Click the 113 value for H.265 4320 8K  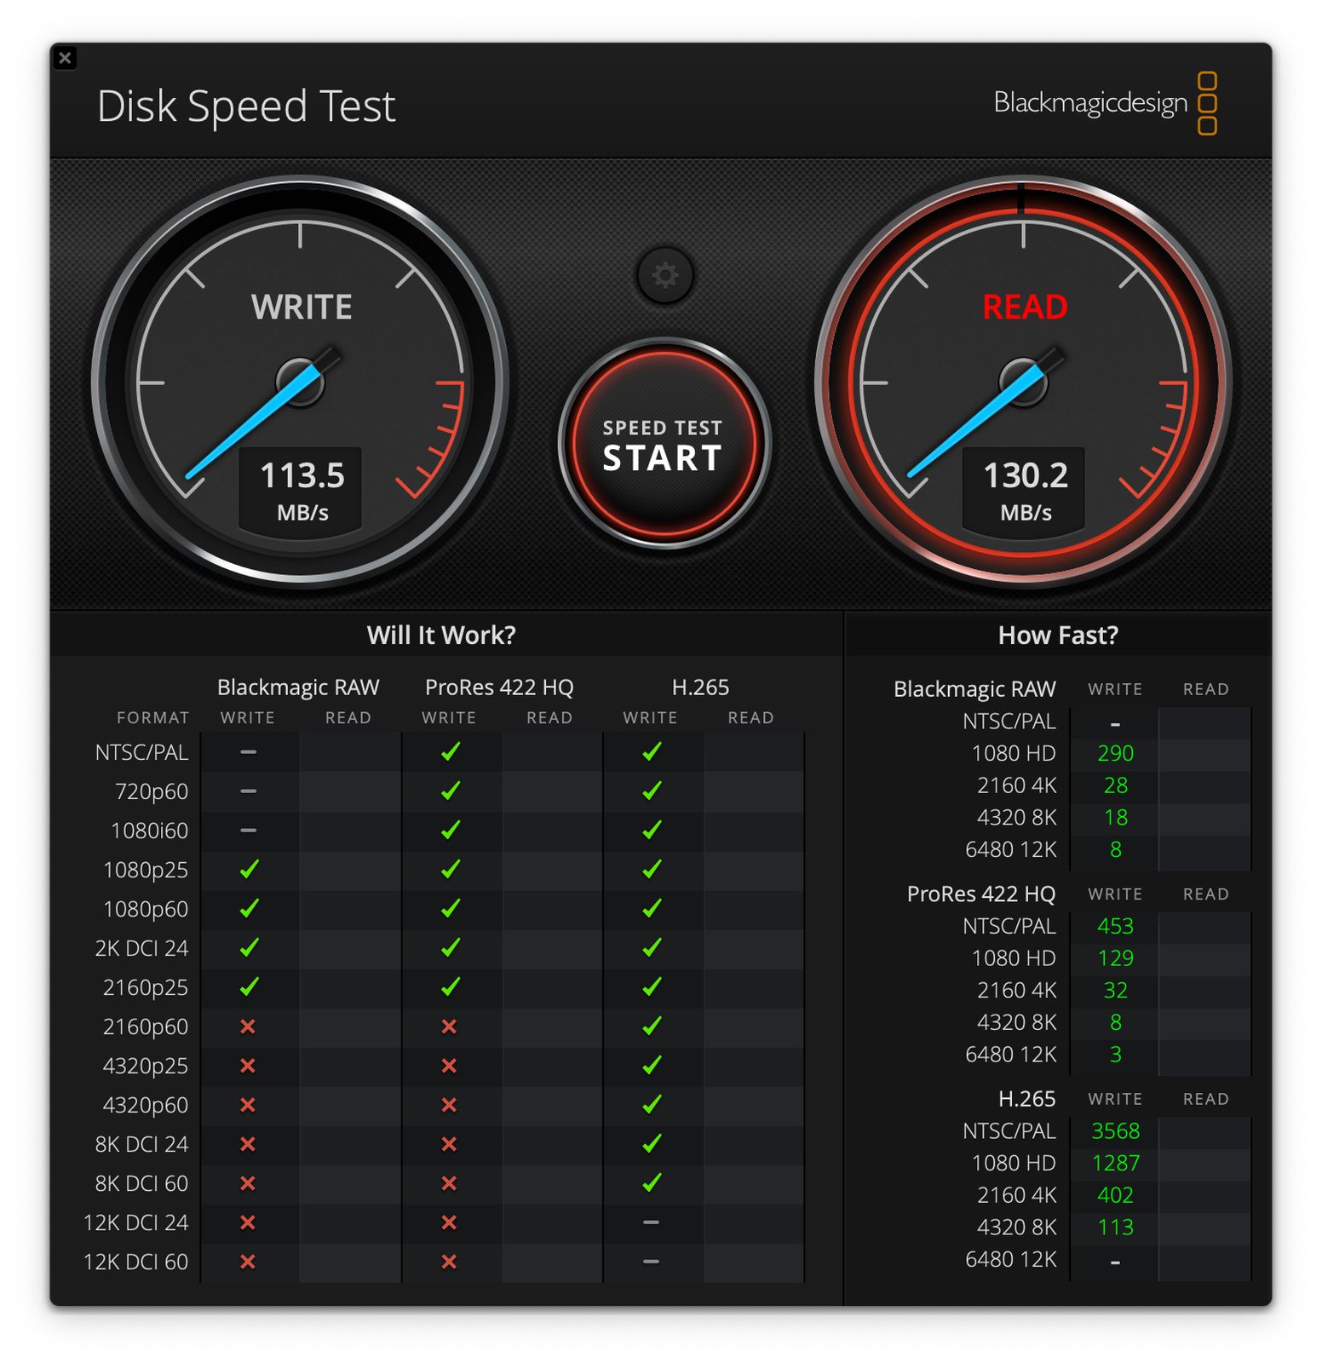point(1115,1228)
